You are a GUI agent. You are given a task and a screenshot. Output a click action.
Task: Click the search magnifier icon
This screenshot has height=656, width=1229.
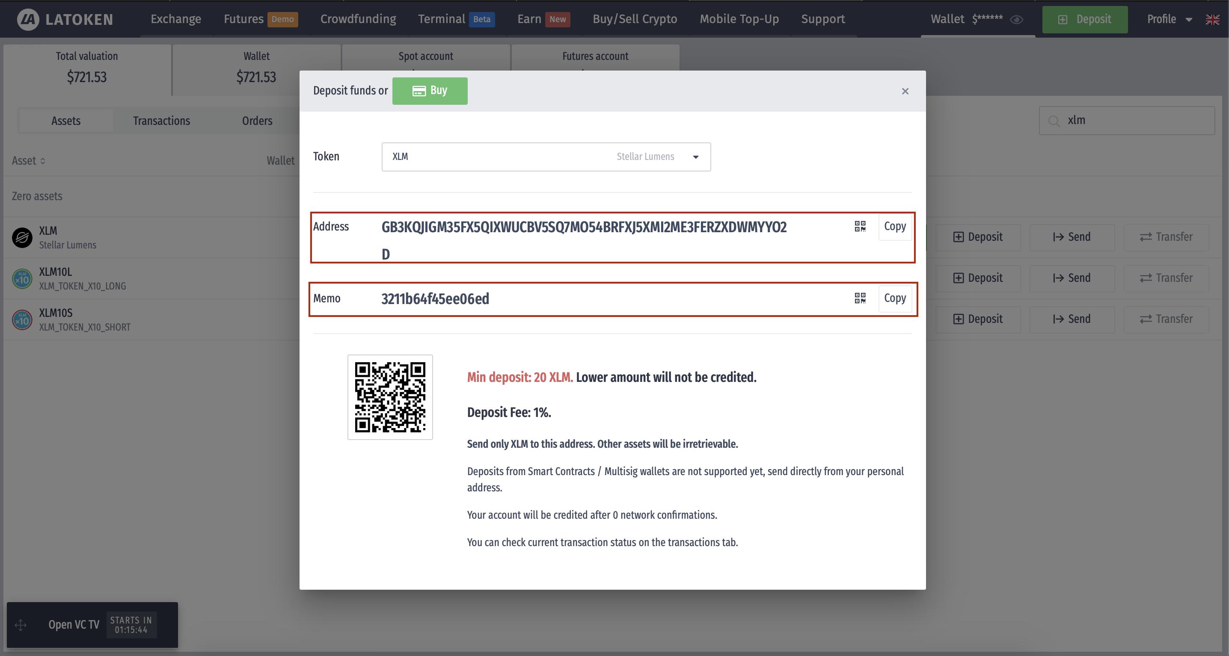[x=1054, y=121]
